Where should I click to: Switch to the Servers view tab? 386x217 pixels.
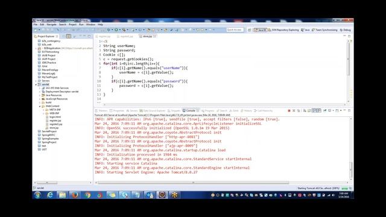pos(132,111)
